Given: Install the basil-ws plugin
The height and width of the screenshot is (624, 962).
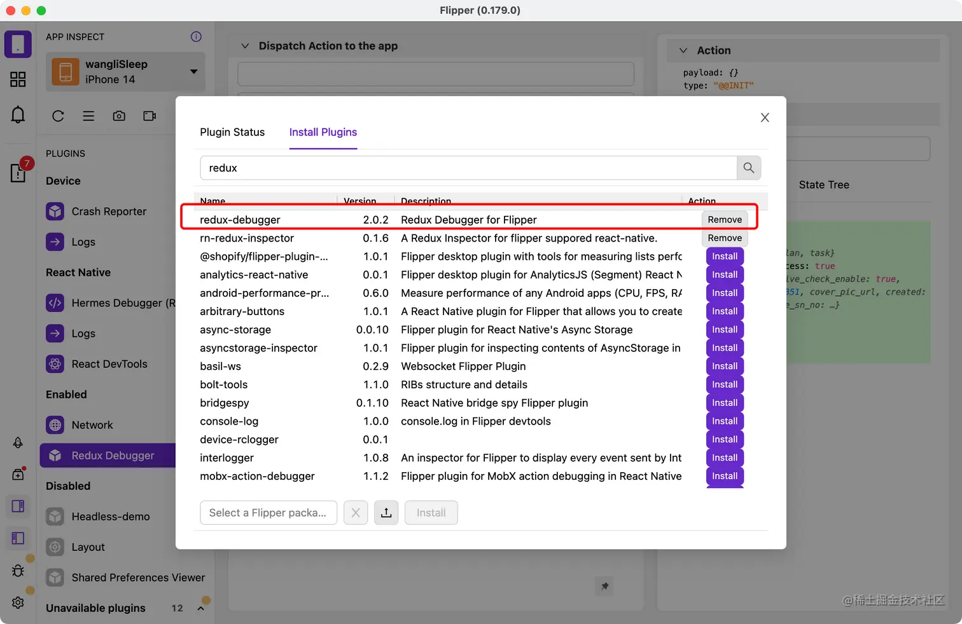Looking at the screenshot, I should tap(725, 366).
